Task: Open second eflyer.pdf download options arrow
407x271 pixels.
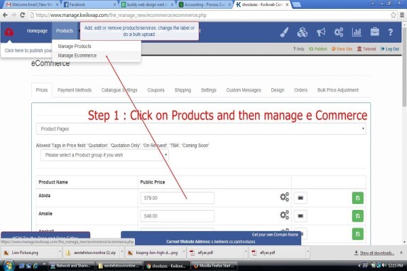Action: tap(307, 252)
